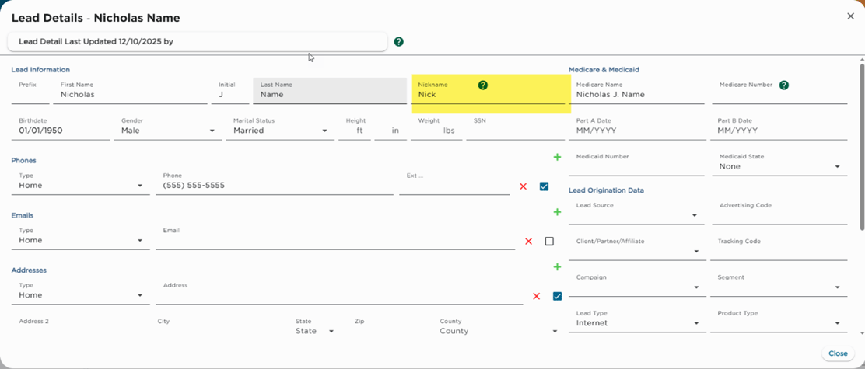The width and height of the screenshot is (865, 369).
Task: Add a new phone with green plus
Action: tap(557, 158)
